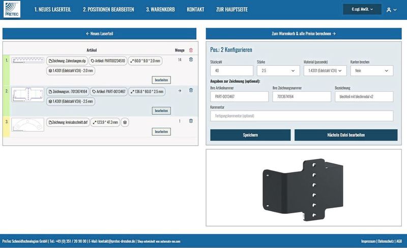Click the kreisabschnitt thumbnail preview
Image resolution: width=407 pixels, height=248 pixels.
pyautogui.click(x=28, y=125)
